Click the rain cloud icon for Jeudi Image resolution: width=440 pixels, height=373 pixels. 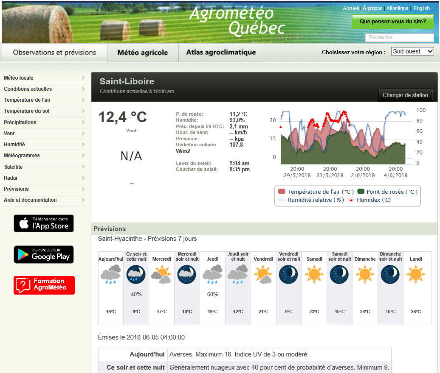point(212,274)
